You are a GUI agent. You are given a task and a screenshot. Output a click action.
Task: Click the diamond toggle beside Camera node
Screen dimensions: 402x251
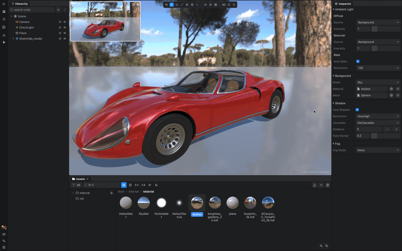pos(60,22)
